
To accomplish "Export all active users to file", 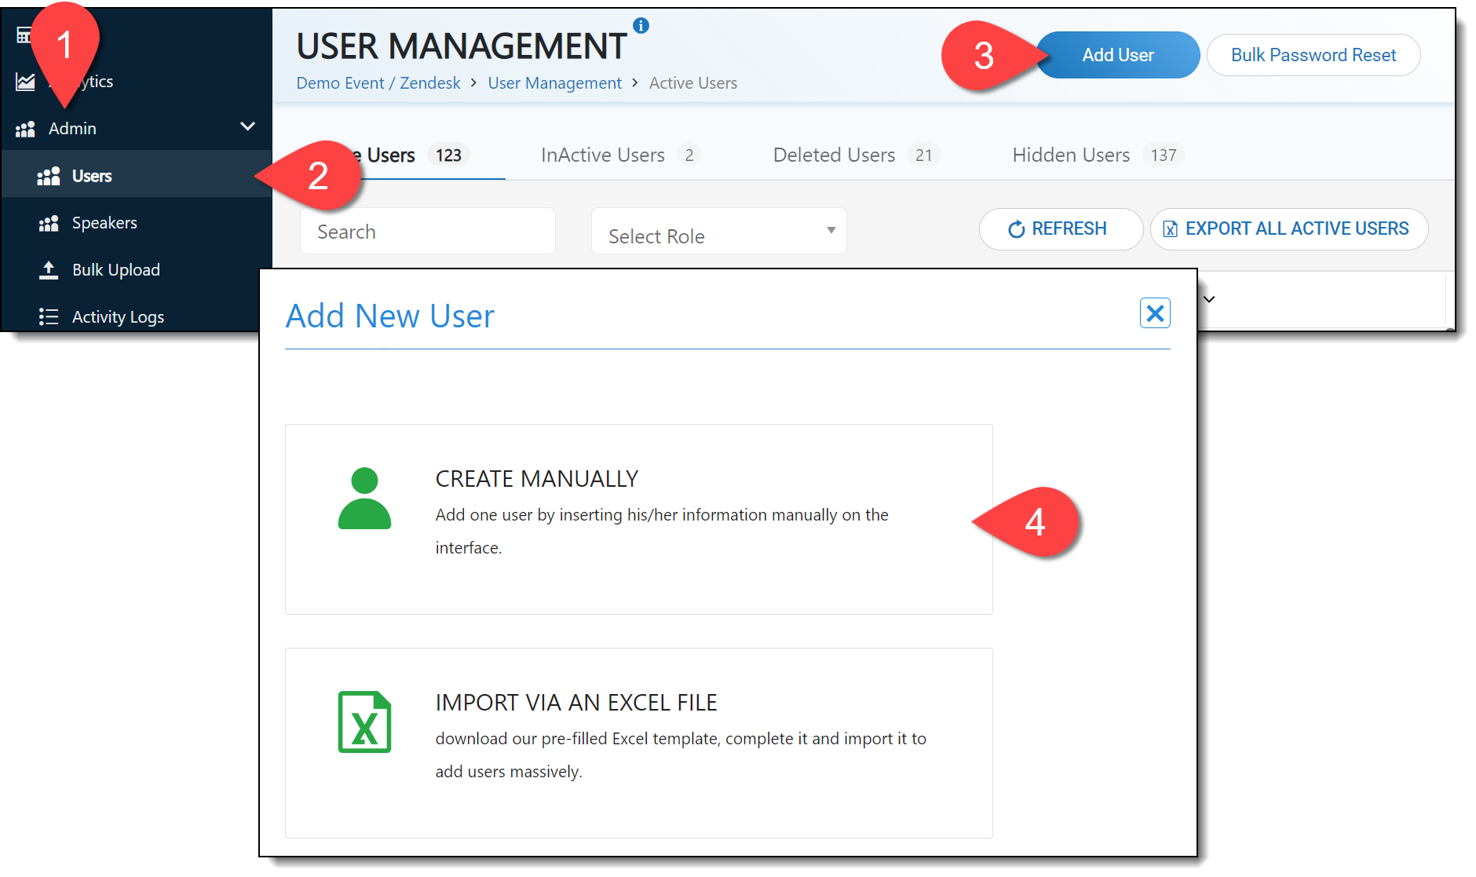I will (x=1288, y=229).
